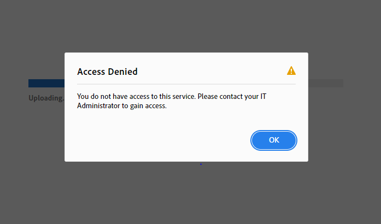Click the OK button
This screenshot has width=381, height=224.
[274, 140]
